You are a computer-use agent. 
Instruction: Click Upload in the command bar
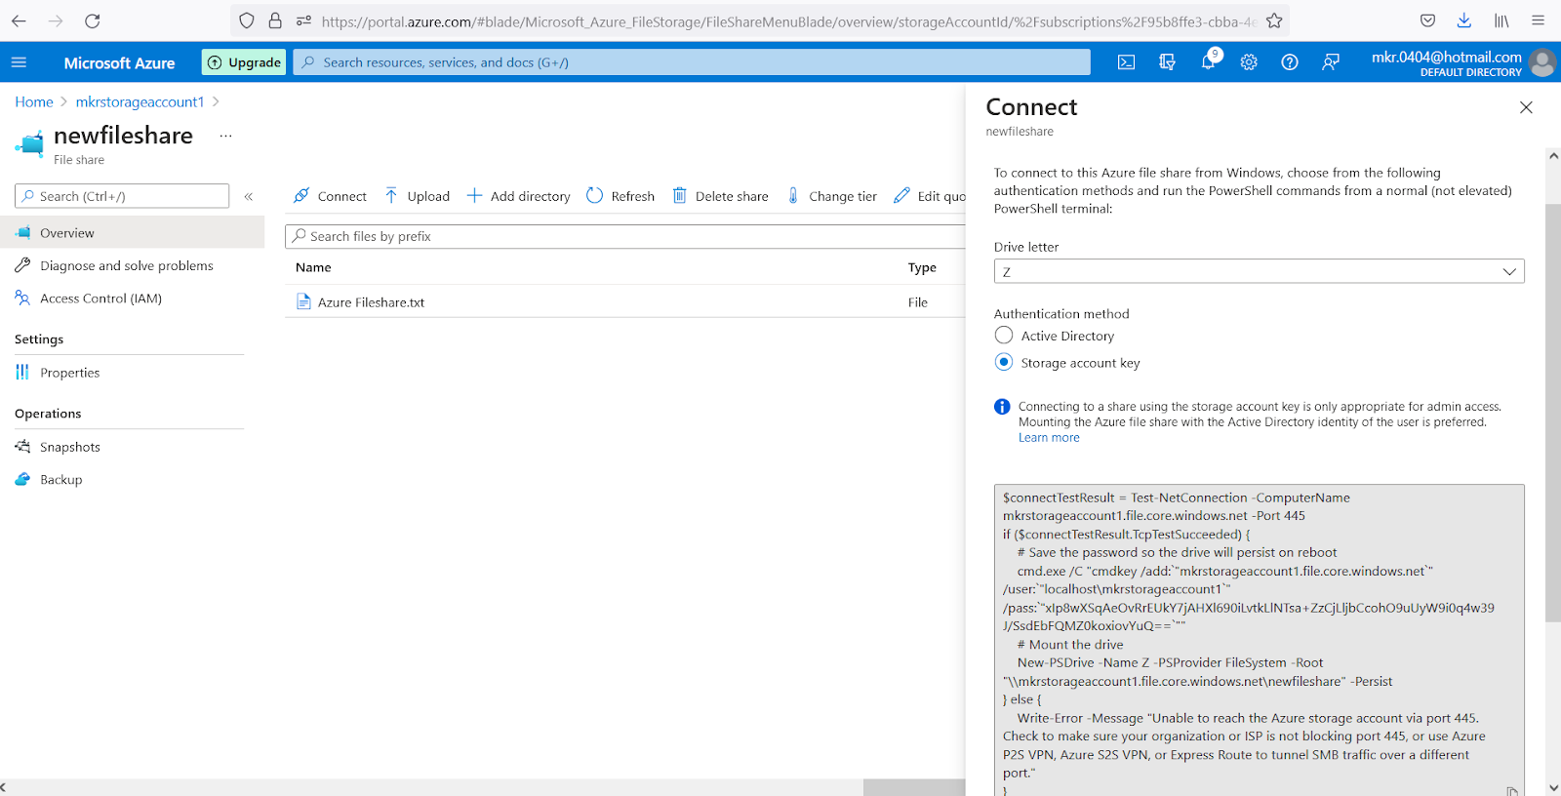[418, 196]
